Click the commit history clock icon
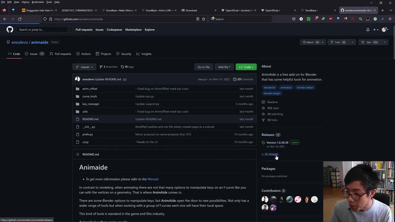This screenshot has width=395, height=222. tap(235, 79)
